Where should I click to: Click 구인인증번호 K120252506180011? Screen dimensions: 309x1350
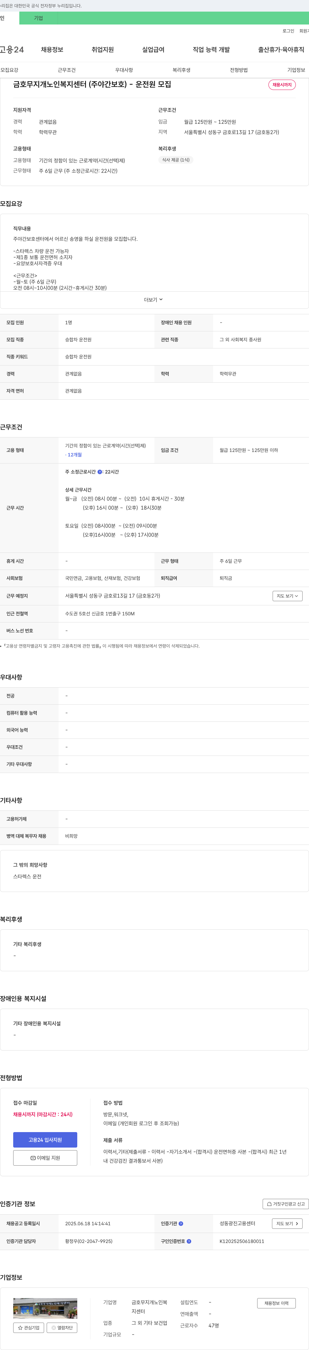242,1241
